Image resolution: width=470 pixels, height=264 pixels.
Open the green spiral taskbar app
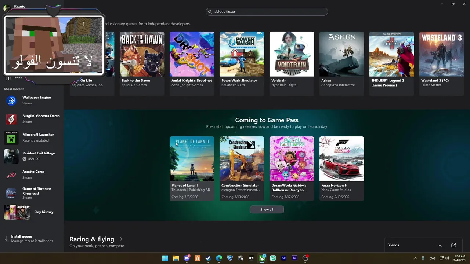(x=273, y=258)
